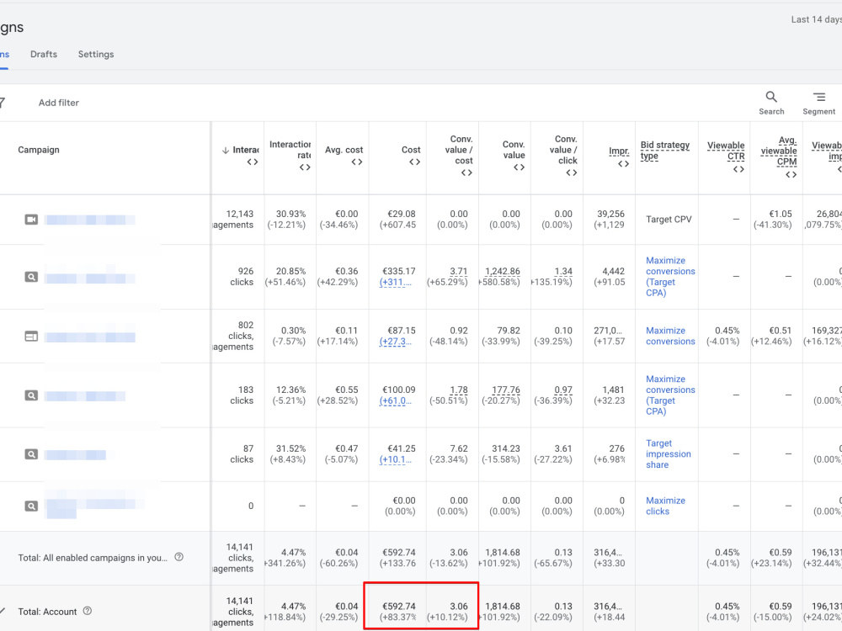Click the 30.93% interaction rate cell
This screenshot has width=842, height=631.
click(290, 214)
